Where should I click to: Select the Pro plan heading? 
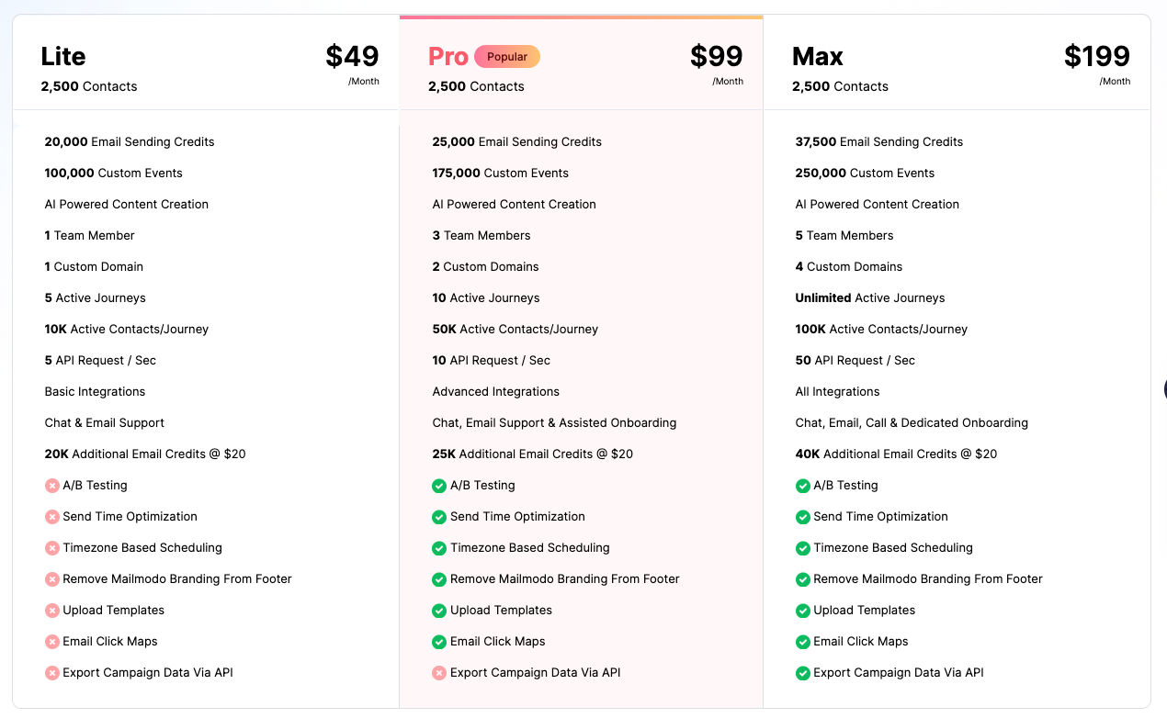point(448,57)
